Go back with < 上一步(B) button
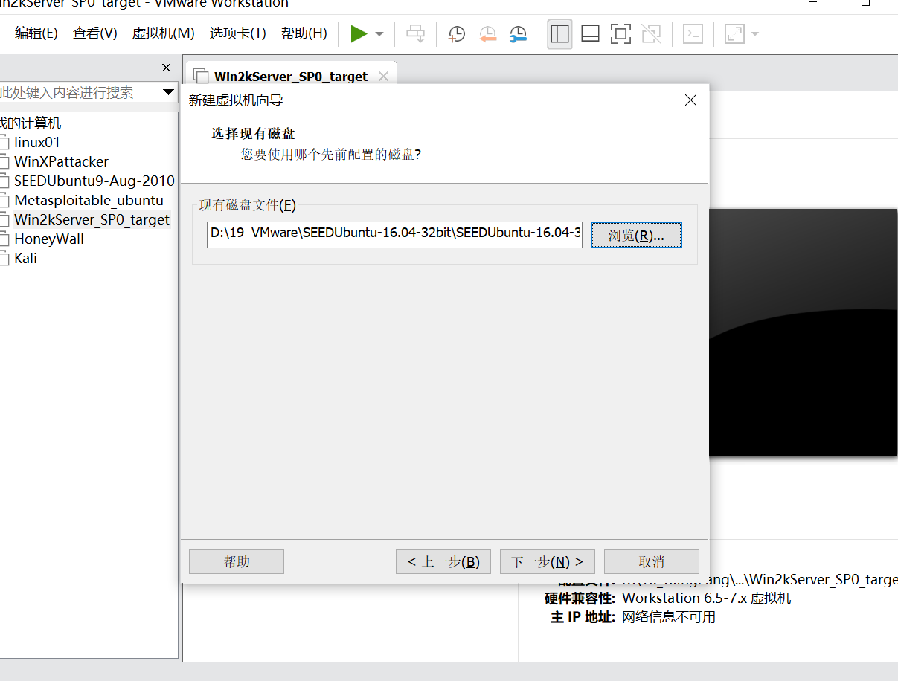Image resolution: width=898 pixels, height=681 pixels. click(x=443, y=561)
